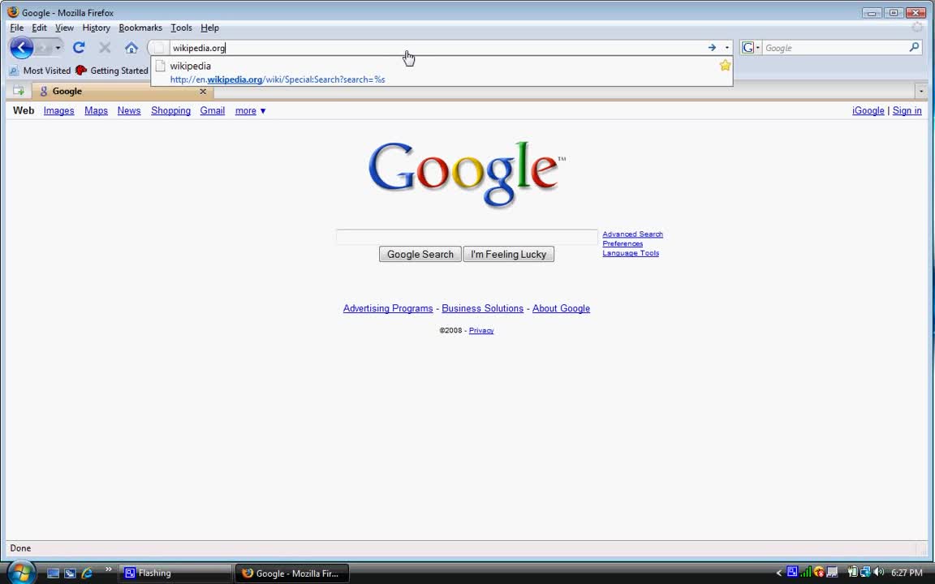
Task: Open the History menu
Action: [x=96, y=28]
